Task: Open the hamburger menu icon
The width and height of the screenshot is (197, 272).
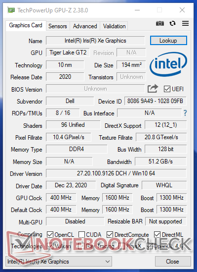Action: [x=185, y=23]
